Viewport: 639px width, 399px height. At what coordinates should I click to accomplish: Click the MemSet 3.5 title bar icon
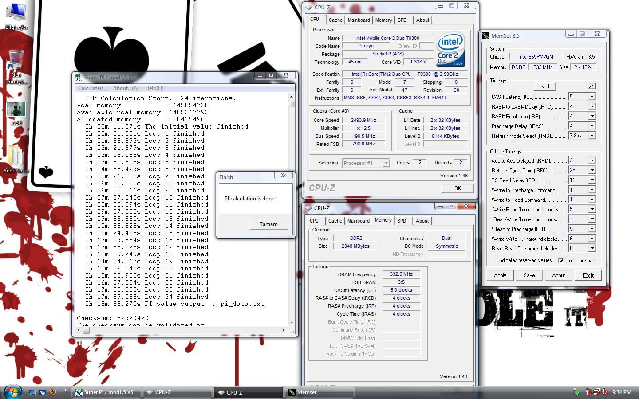485,35
